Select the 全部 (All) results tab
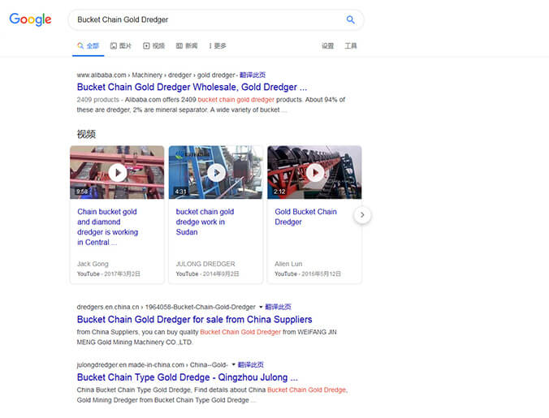 [x=89, y=45]
